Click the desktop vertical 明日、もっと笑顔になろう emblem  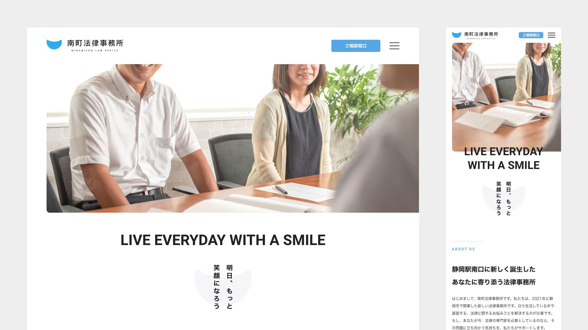tap(223, 287)
